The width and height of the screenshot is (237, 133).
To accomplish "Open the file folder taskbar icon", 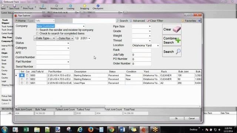I will [37, 129].
